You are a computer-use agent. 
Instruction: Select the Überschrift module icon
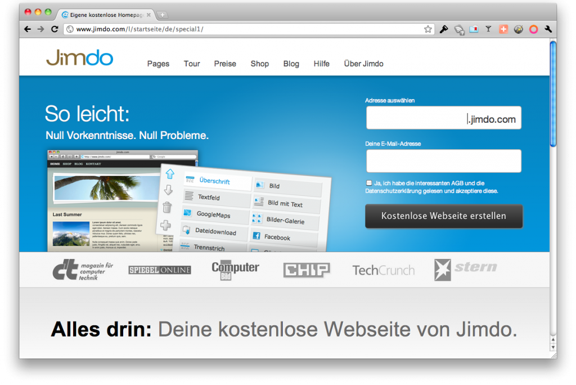coord(191,179)
